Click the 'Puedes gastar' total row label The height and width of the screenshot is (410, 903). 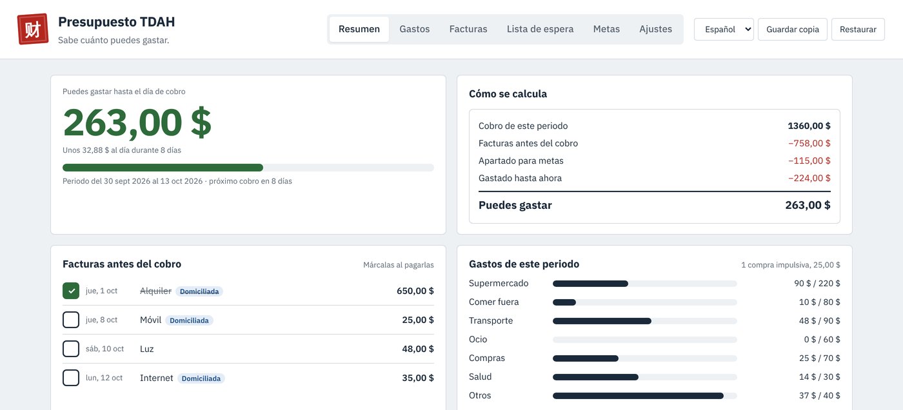click(515, 205)
